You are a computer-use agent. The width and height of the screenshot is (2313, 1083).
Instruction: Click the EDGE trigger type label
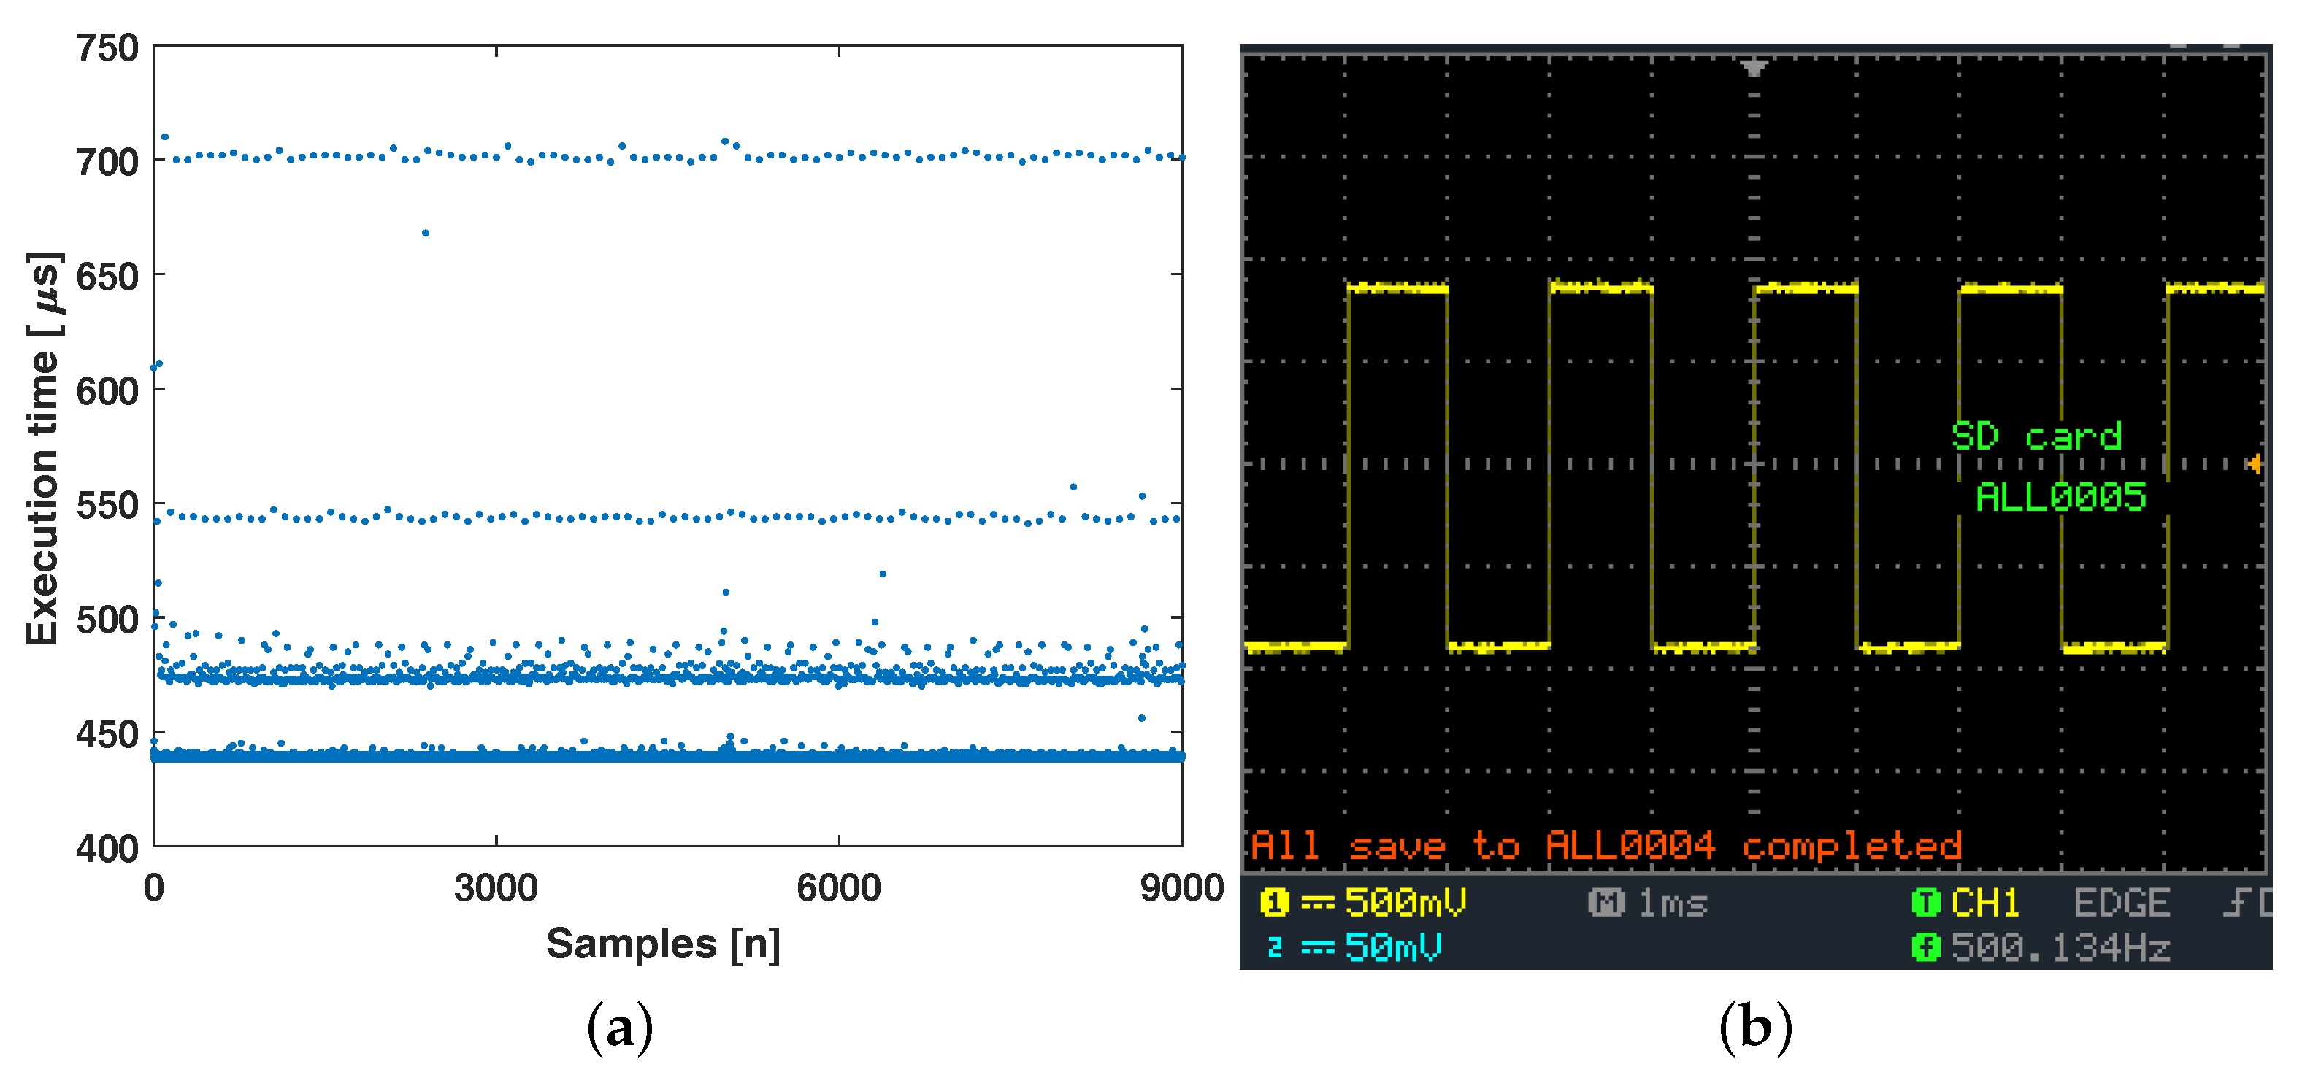tap(2121, 903)
